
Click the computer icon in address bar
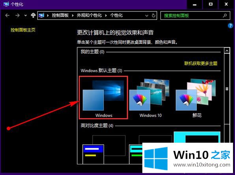coord(41,15)
